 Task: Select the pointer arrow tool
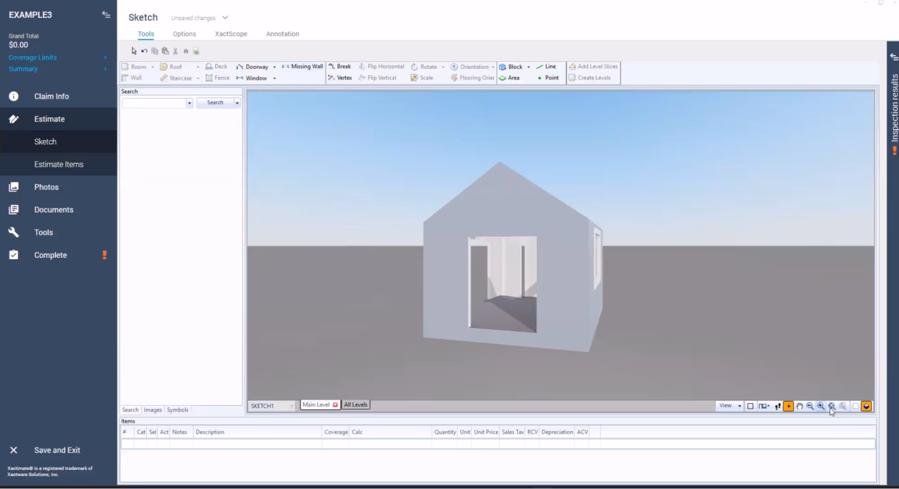coord(134,51)
